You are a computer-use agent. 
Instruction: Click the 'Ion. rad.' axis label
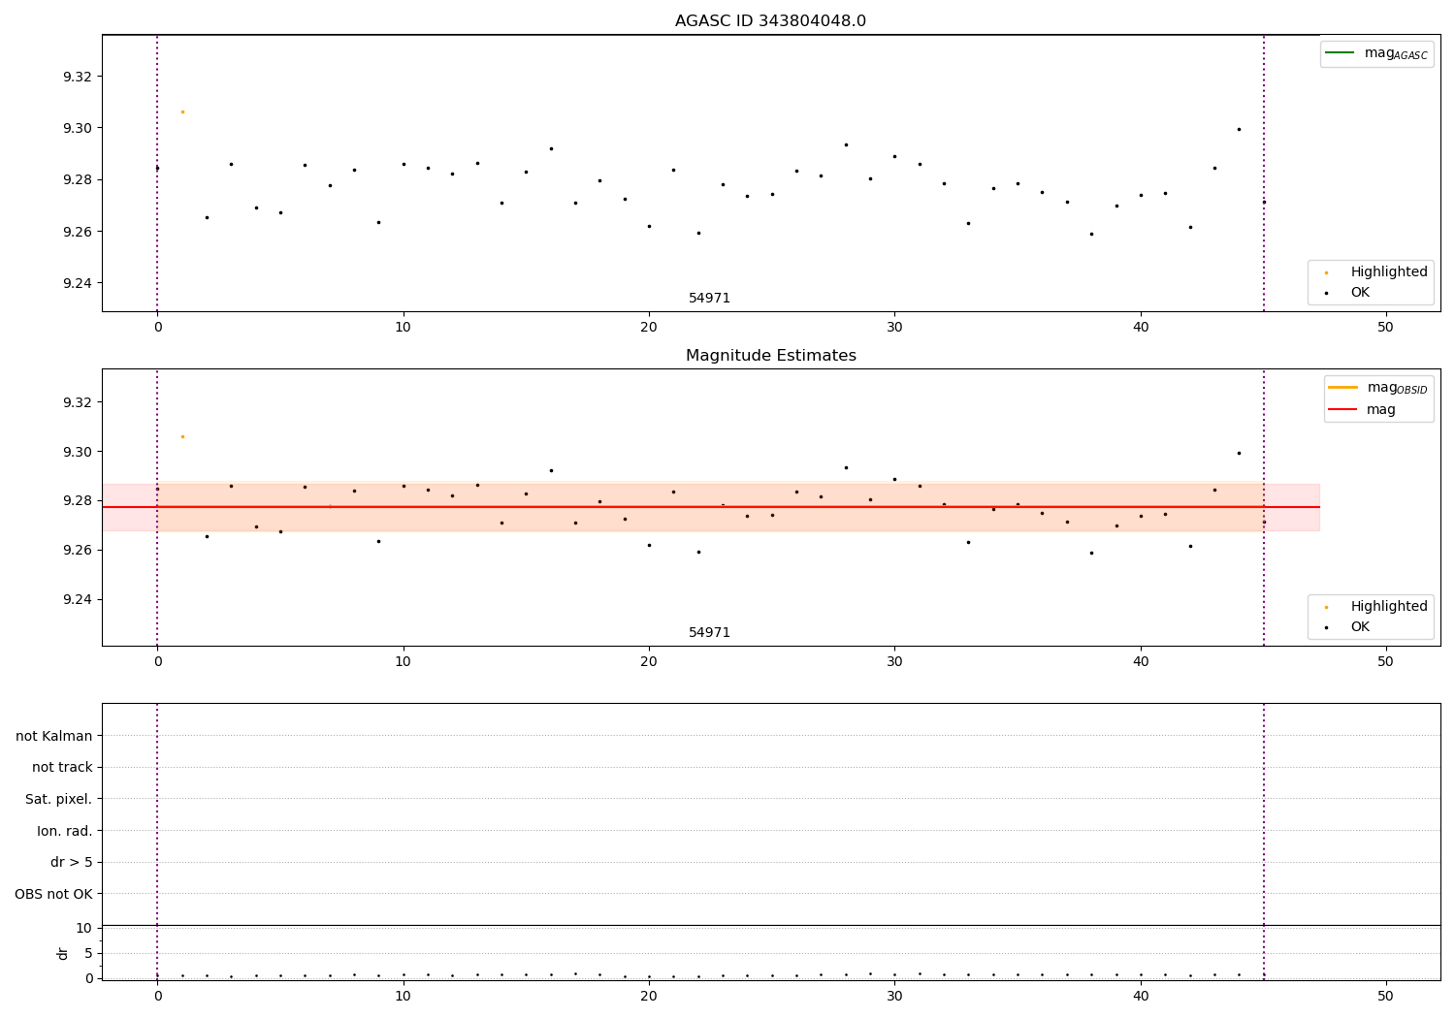tap(65, 831)
